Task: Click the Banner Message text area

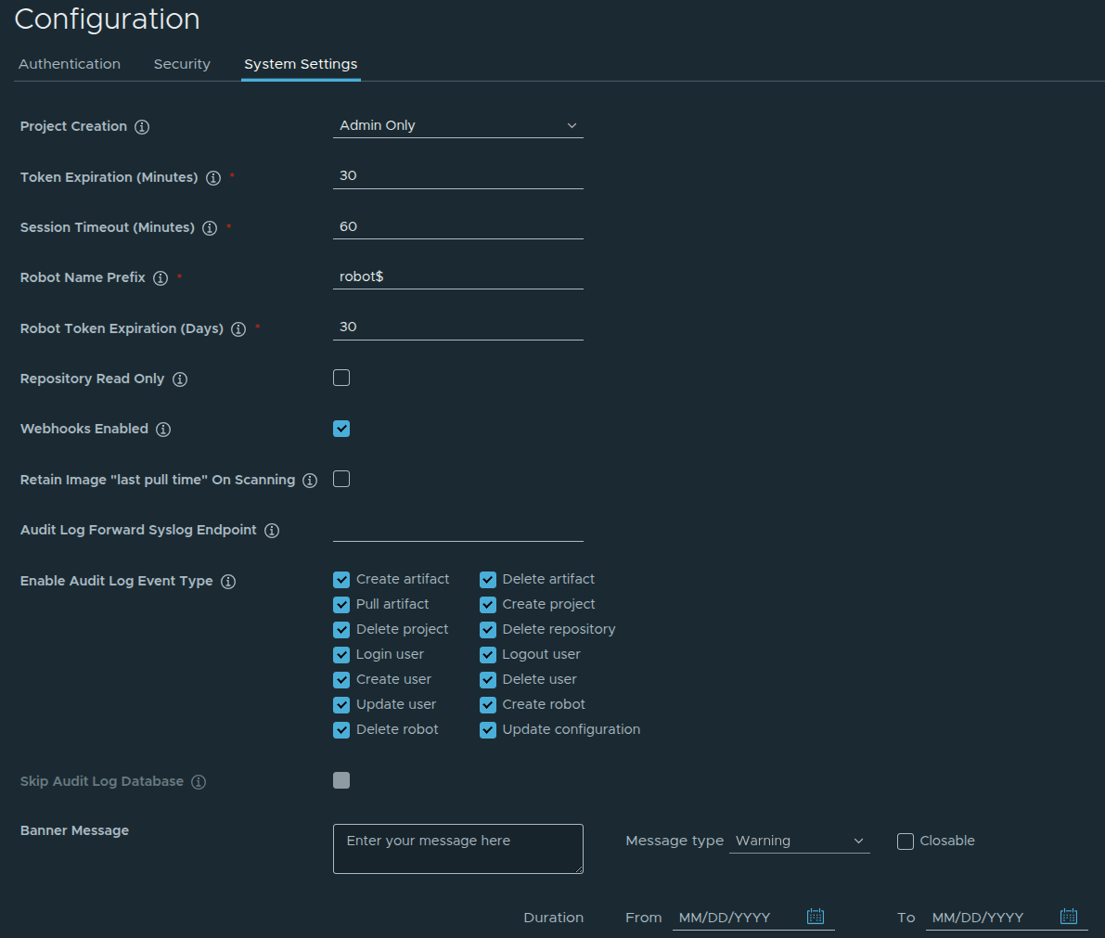Action: (457, 849)
